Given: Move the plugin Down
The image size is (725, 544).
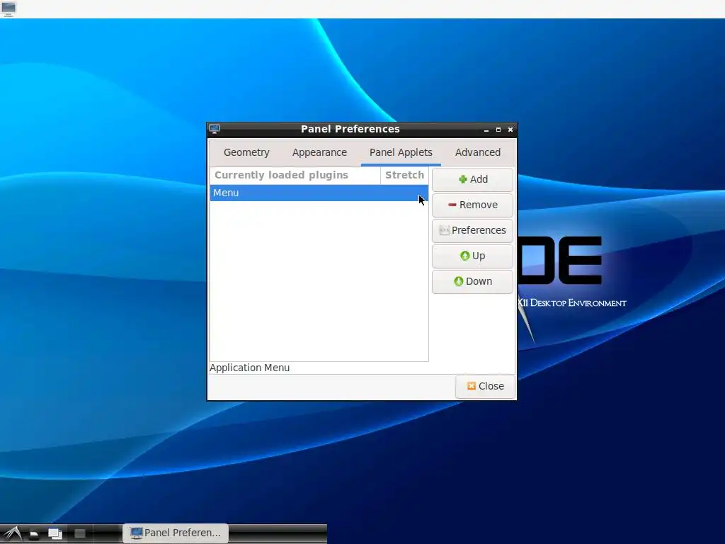Looking at the screenshot, I should coord(472,281).
